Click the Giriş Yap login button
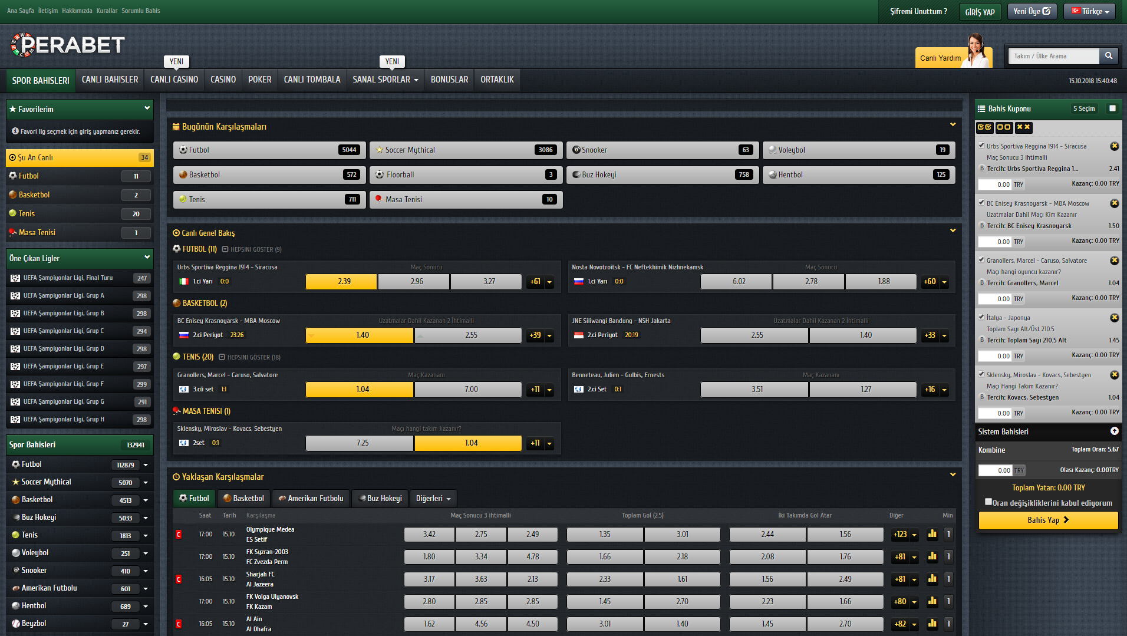The image size is (1127, 636). click(980, 12)
